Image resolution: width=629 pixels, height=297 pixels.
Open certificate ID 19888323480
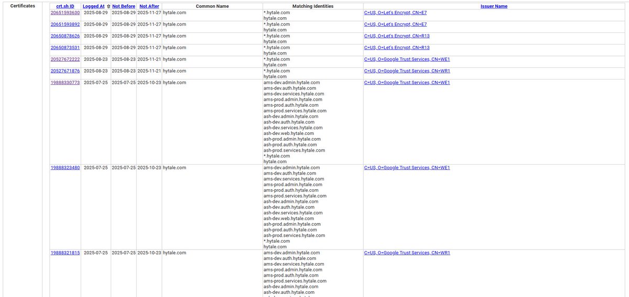click(x=65, y=168)
